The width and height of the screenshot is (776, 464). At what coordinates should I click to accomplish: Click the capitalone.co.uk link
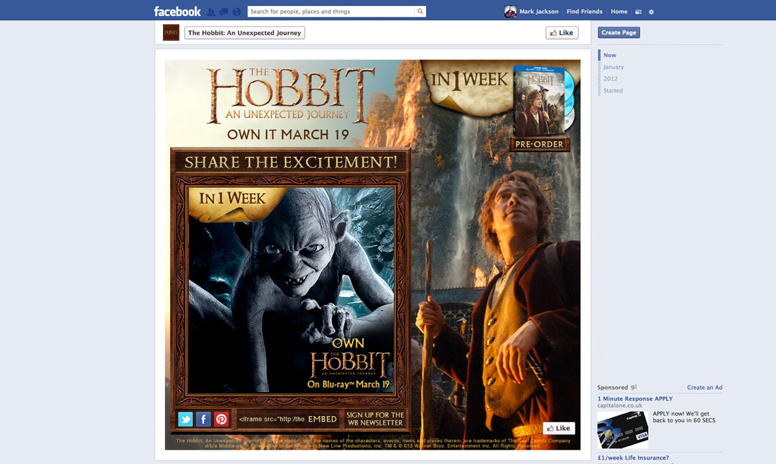620,406
